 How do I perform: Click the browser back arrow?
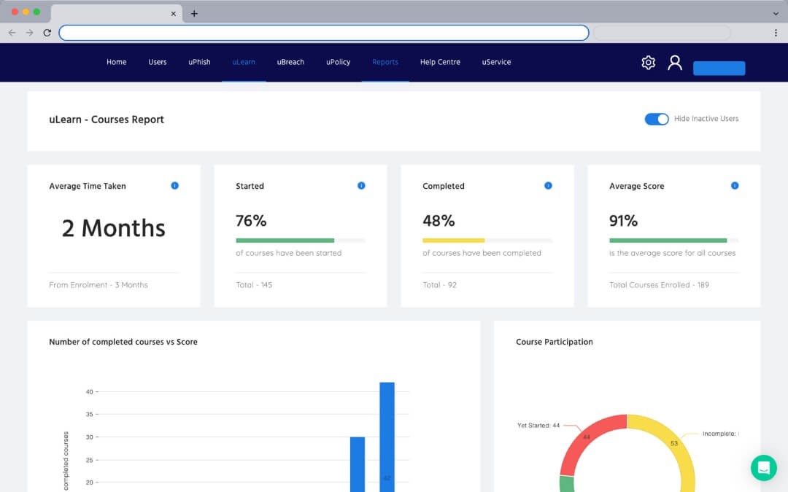tap(12, 33)
